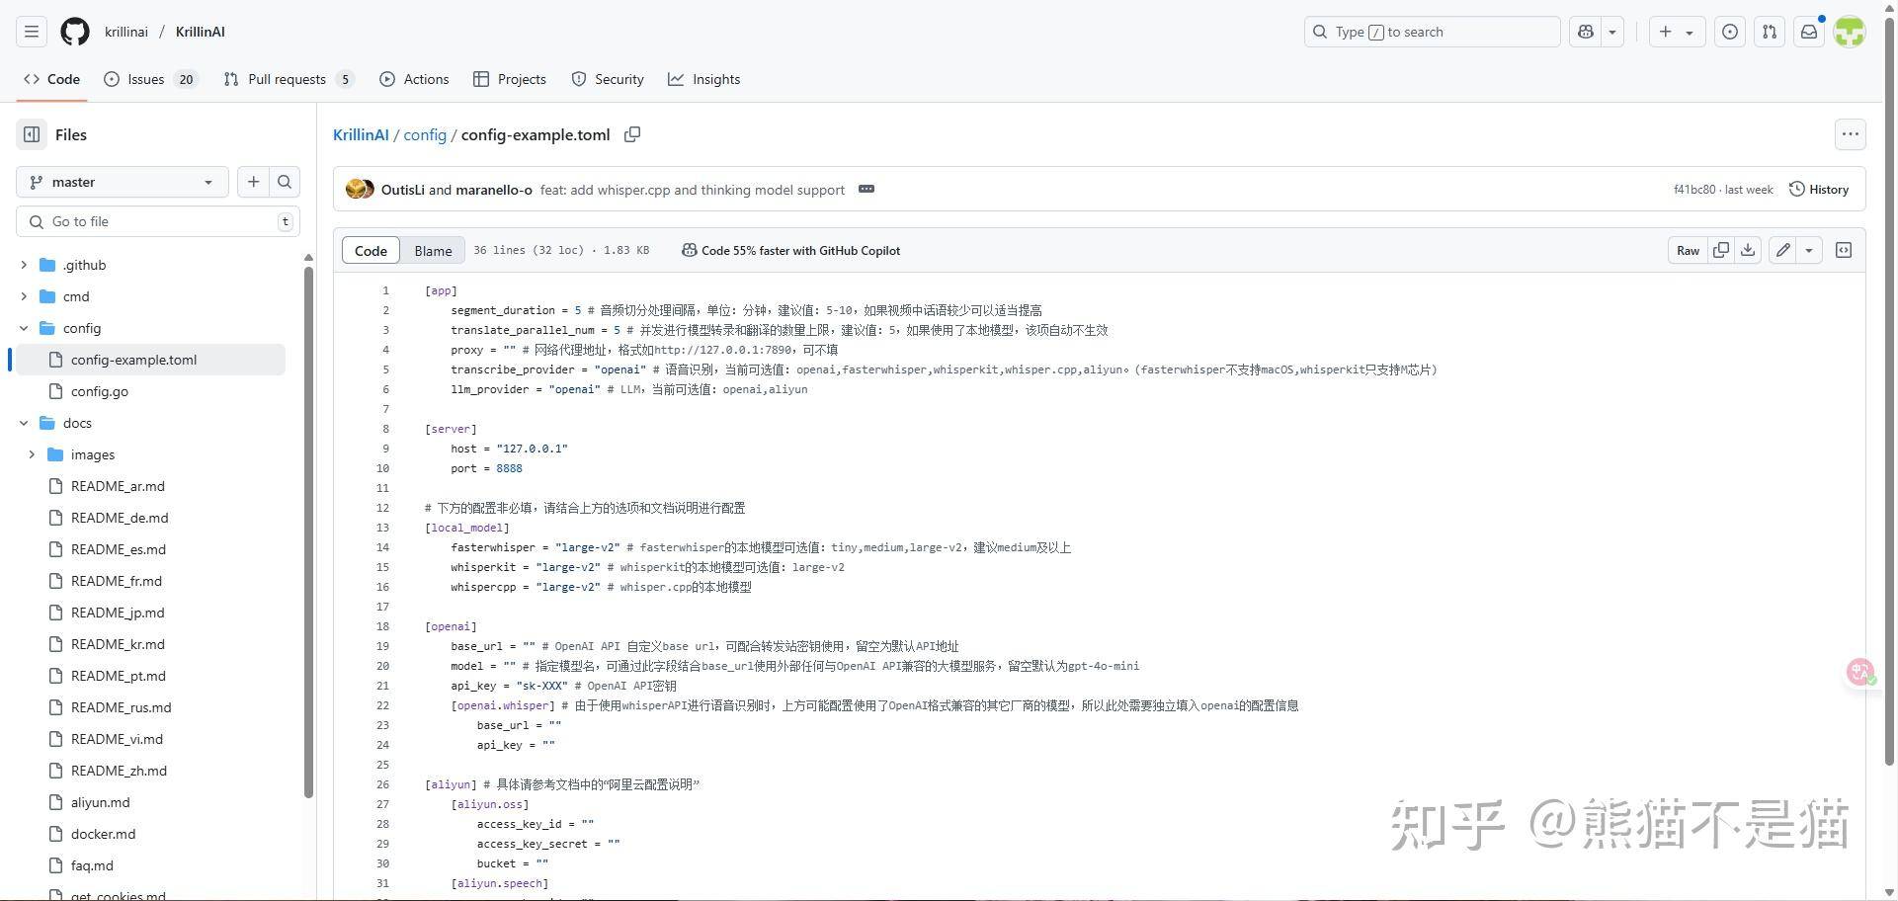Switch to the Code tab
This screenshot has height=901, width=1898.
click(x=51, y=79)
